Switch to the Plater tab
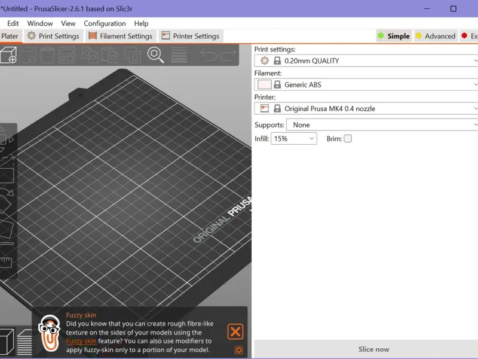 (11, 36)
